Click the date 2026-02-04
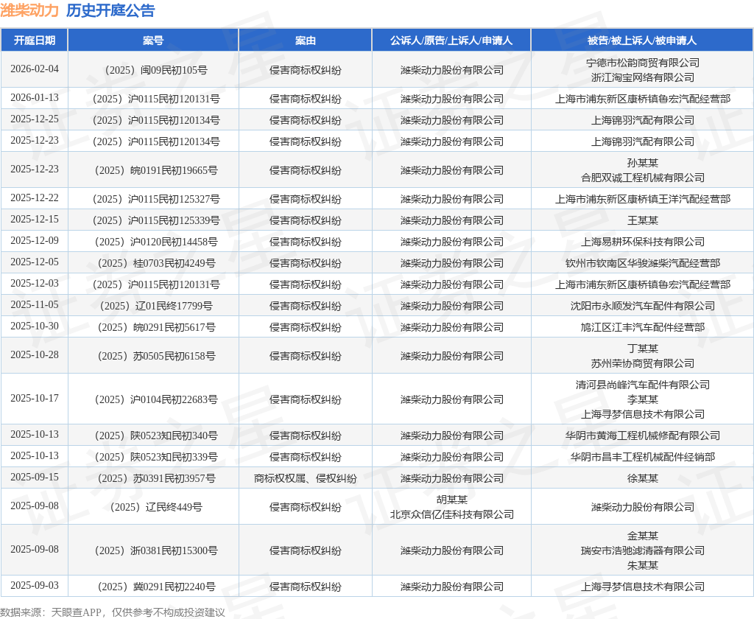Image resolution: width=754 pixels, height=619 pixels. [35, 69]
